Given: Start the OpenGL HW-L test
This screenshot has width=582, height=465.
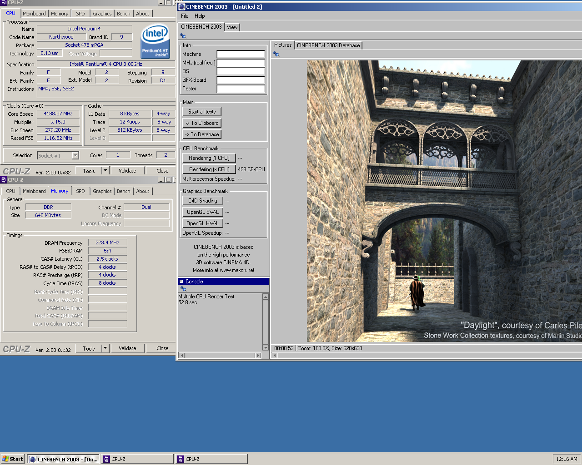Looking at the screenshot, I should point(203,223).
